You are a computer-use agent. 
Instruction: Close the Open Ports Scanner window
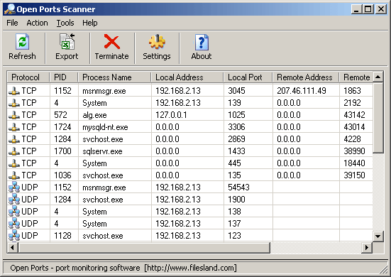tap(381, 9)
